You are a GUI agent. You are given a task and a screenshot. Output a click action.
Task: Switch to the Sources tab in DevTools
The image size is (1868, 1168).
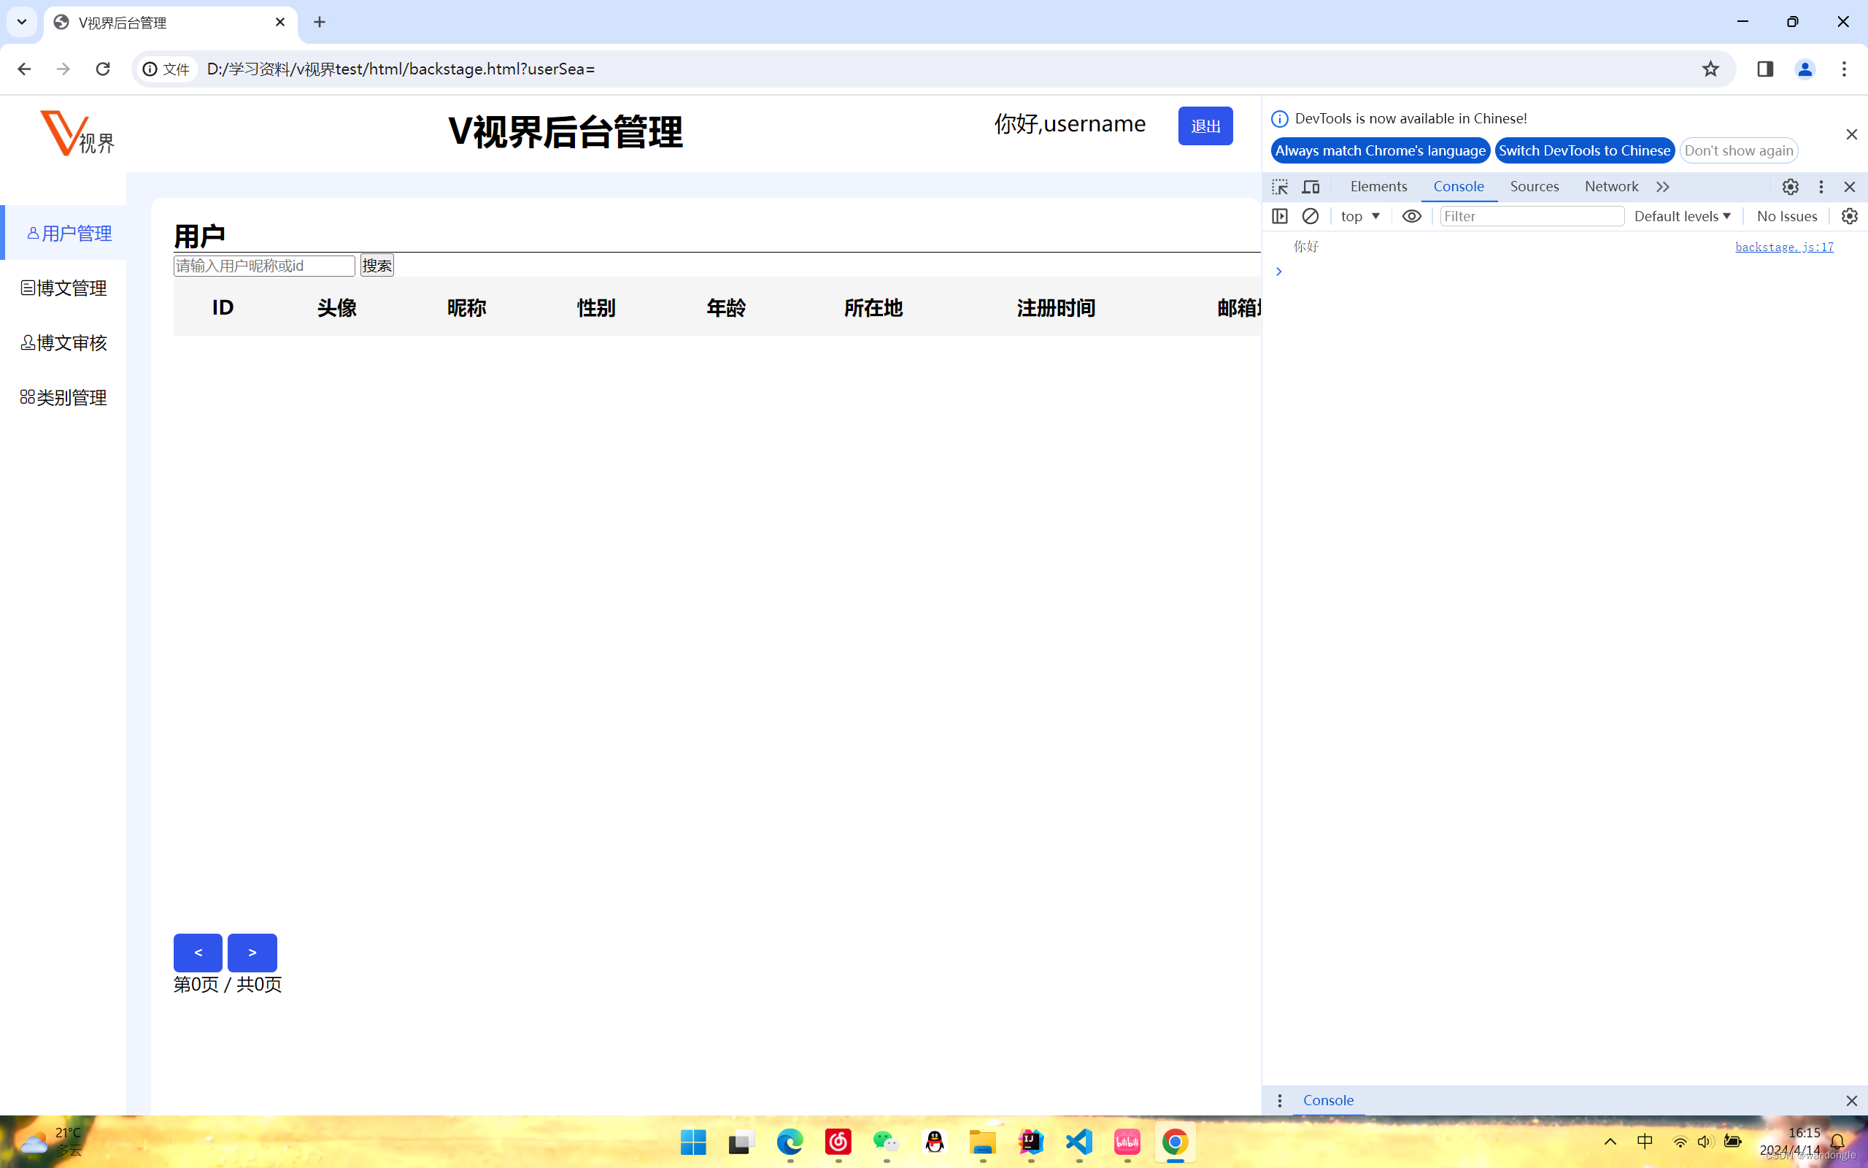(1534, 186)
